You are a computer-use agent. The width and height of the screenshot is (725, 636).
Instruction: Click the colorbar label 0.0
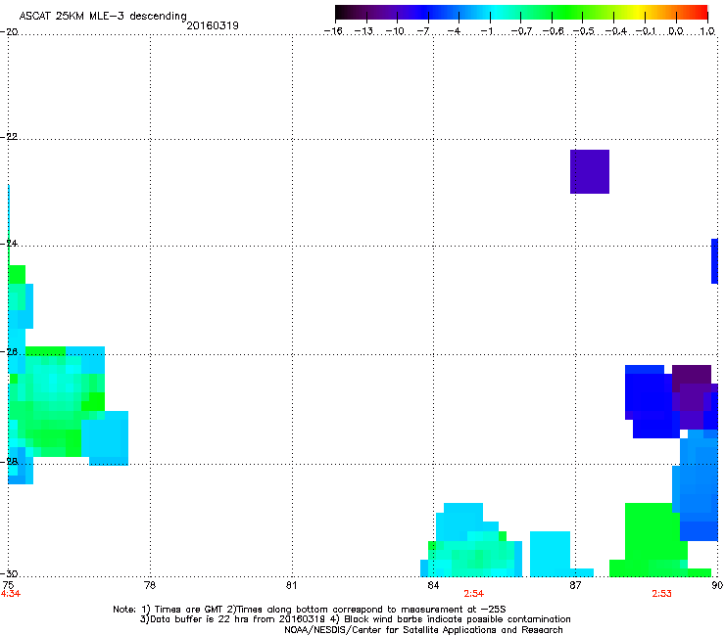(x=676, y=31)
